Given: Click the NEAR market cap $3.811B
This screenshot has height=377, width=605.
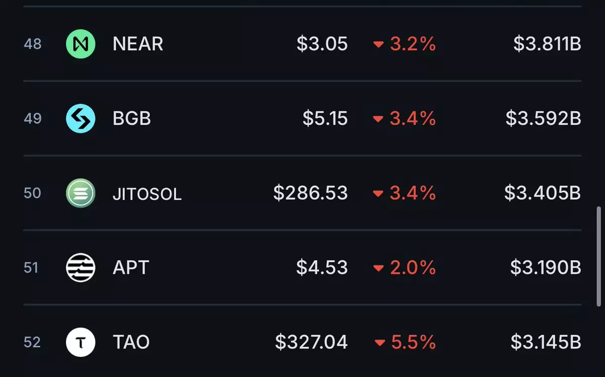Looking at the screenshot, I should [548, 44].
